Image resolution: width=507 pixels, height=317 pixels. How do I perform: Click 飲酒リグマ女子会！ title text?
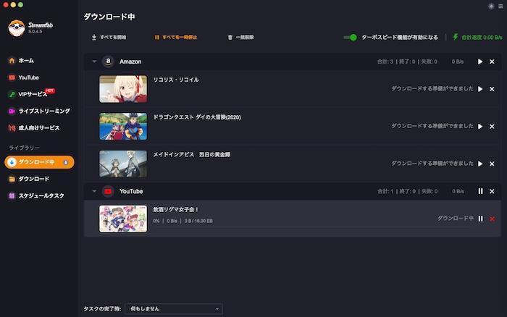click(176, 209)
